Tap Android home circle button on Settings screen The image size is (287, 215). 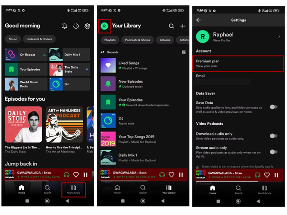[238, 201]
